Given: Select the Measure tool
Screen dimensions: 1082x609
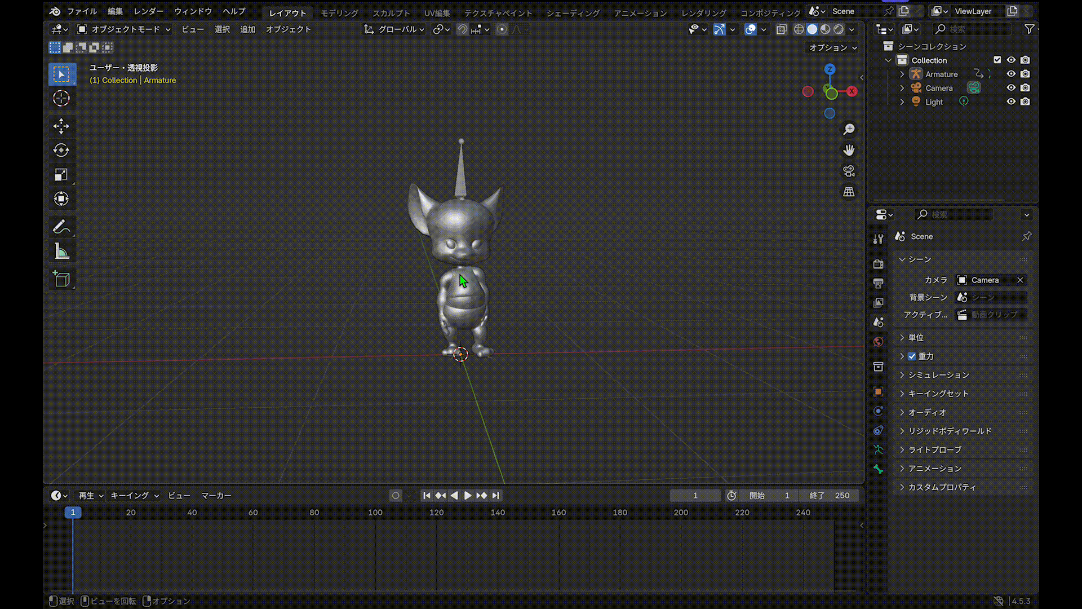Looking at the screenshot, I should (x=61, y=251).
